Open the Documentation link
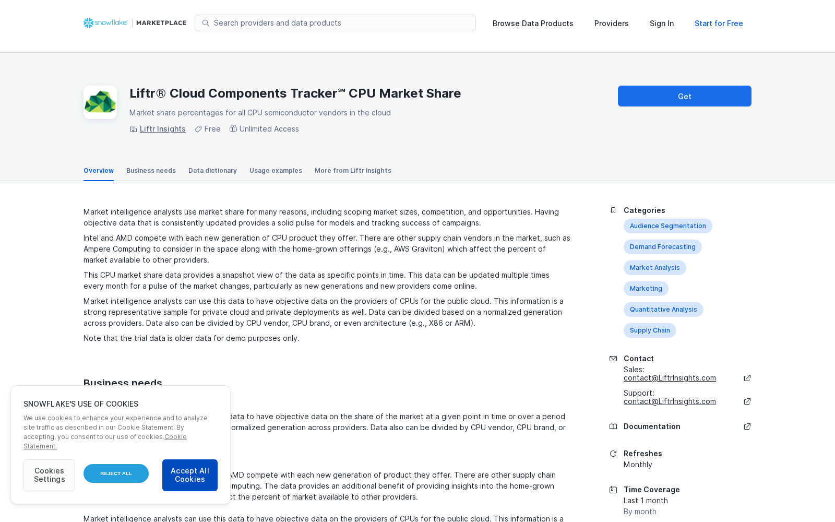This screenshot has width=835, height=522. (x=652, y=426)
